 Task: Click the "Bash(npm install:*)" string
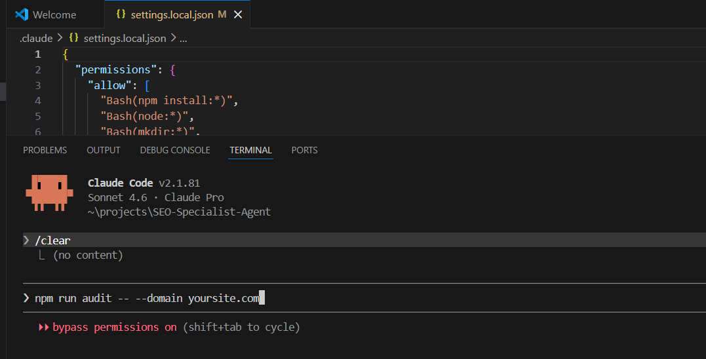click(166, 101)
